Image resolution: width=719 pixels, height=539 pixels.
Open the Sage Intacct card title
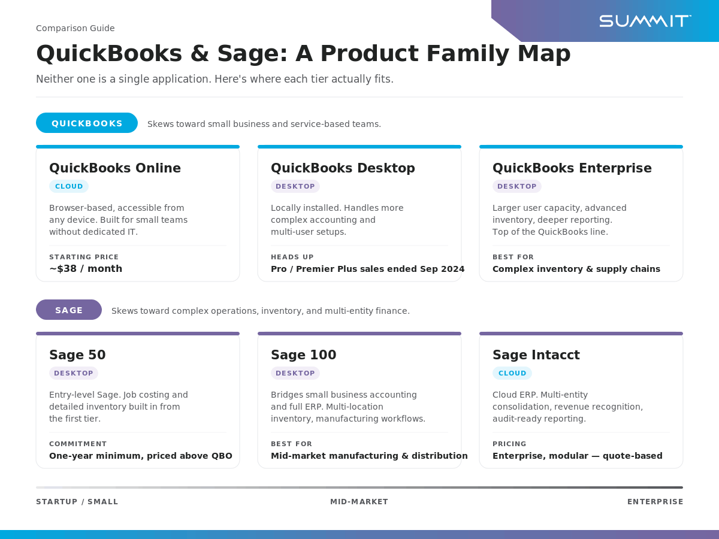coord(536,355)
